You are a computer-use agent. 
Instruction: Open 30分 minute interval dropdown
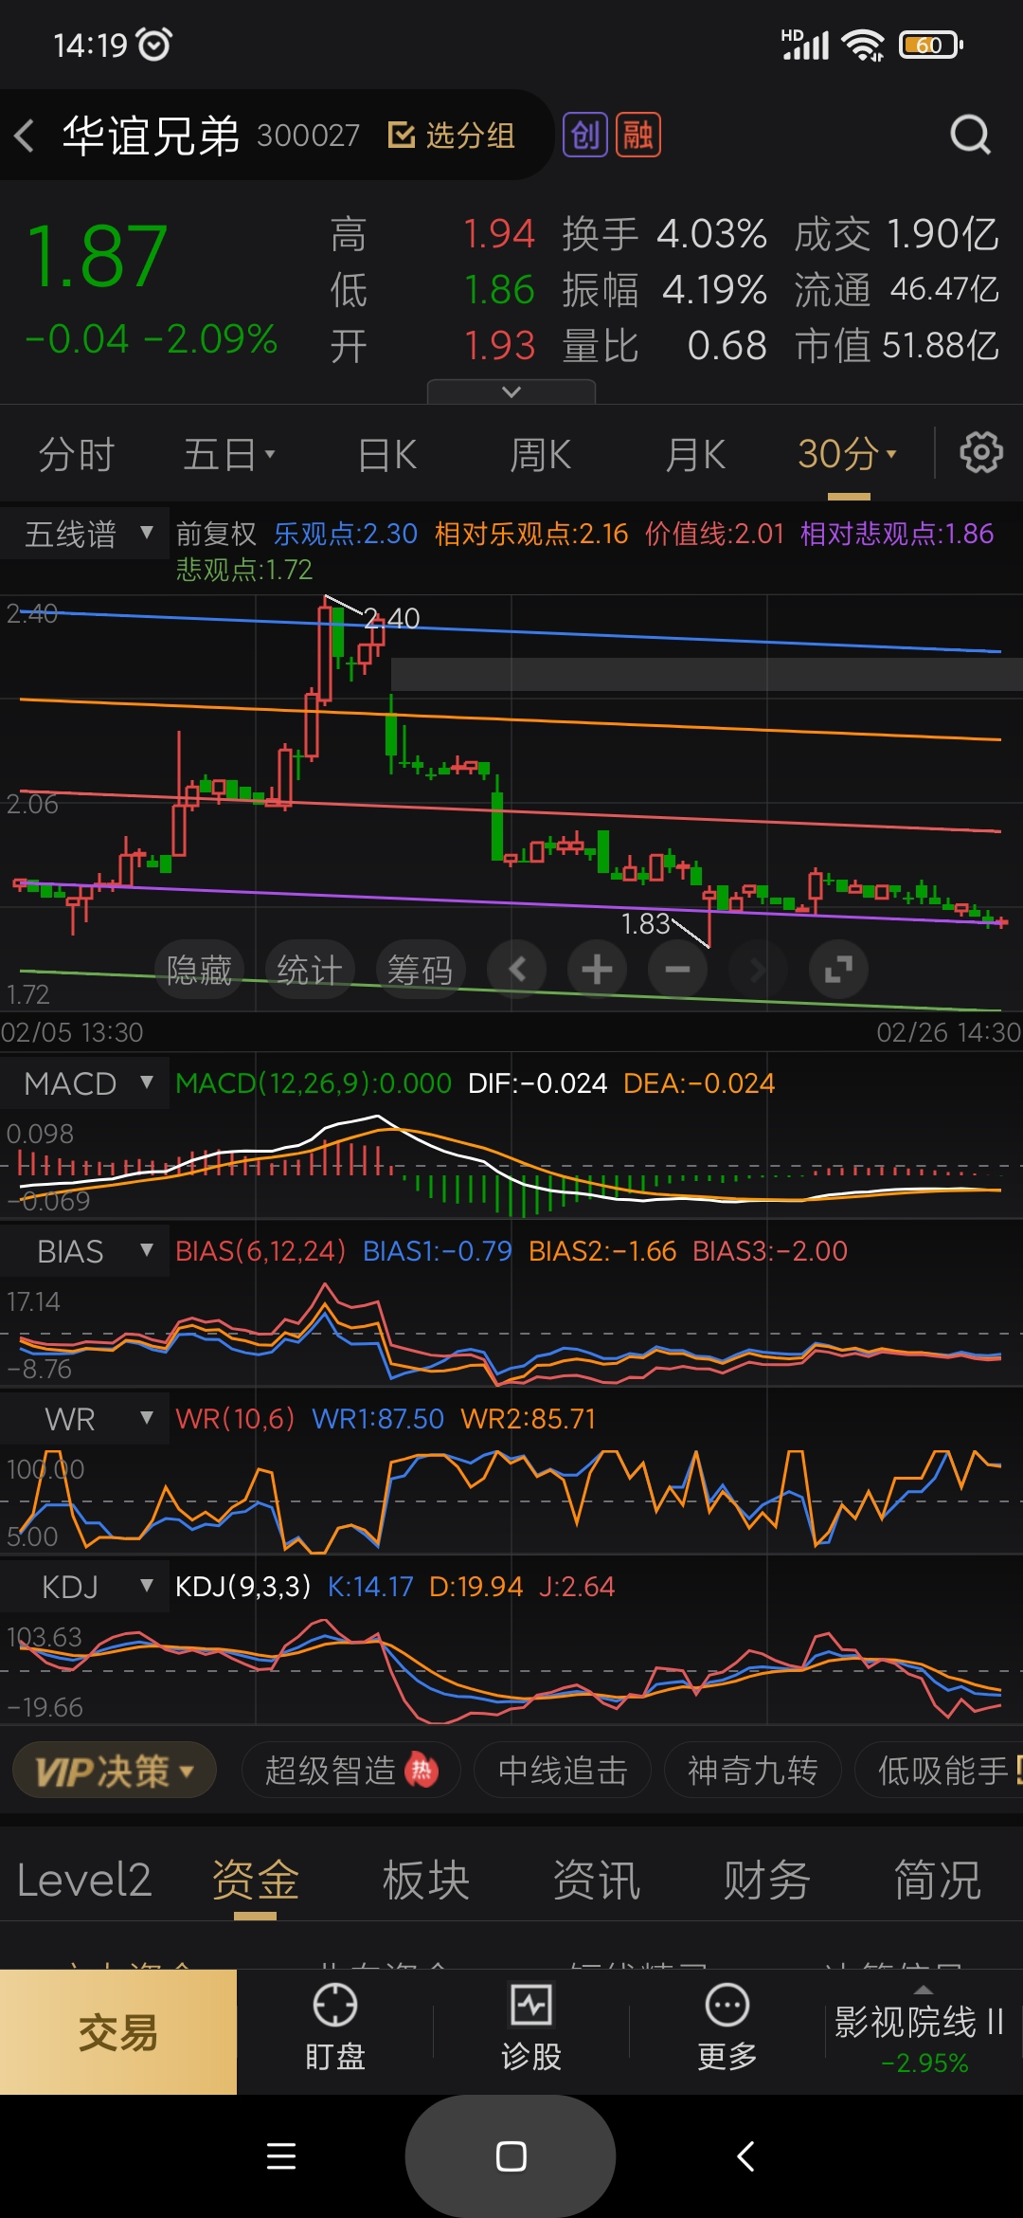[848, 454]
